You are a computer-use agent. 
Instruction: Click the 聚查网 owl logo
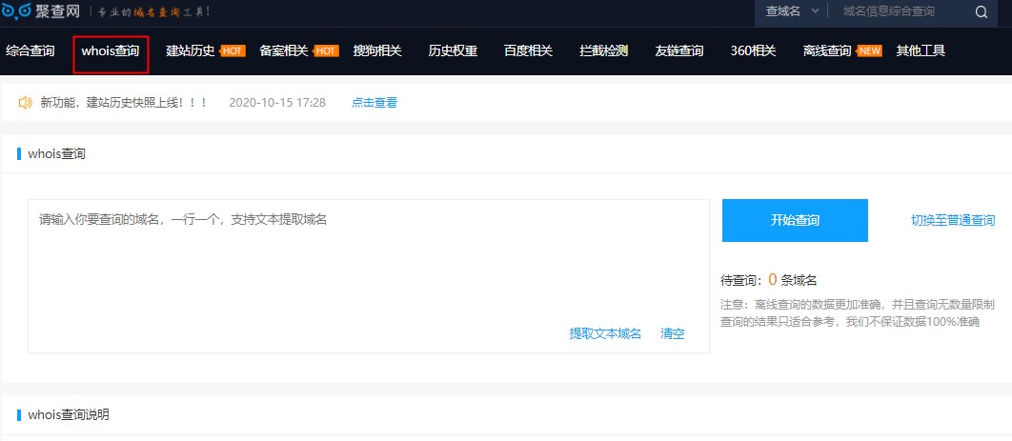tap(17, 11)
